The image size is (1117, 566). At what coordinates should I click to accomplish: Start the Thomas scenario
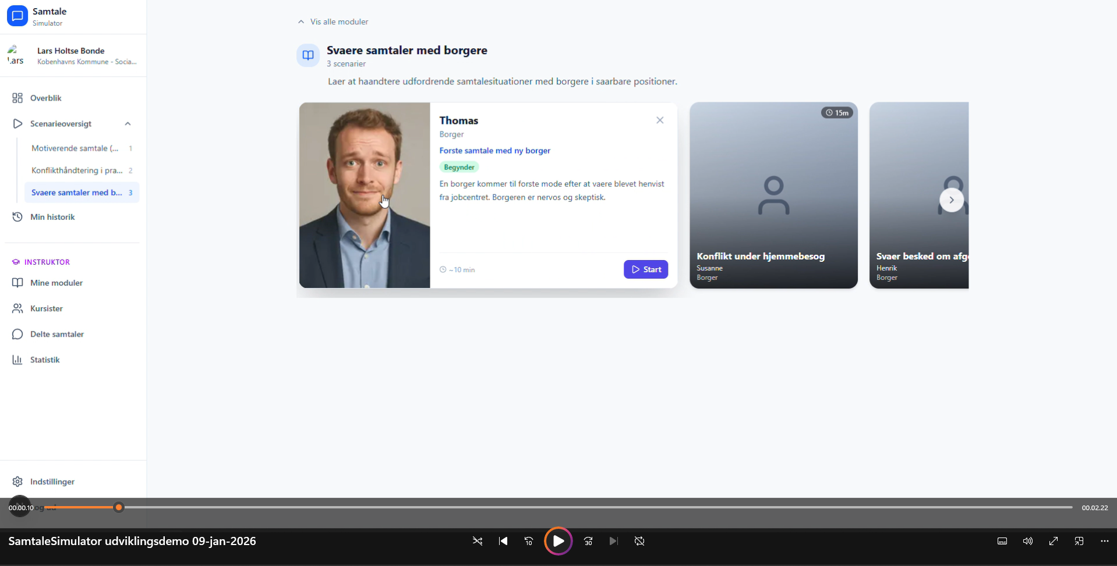(x=645, y=269)
